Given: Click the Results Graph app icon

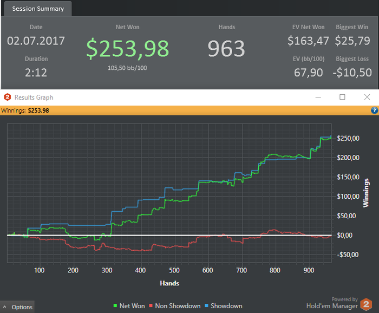Looking at the screenshot, I should (x=8, y=97).
